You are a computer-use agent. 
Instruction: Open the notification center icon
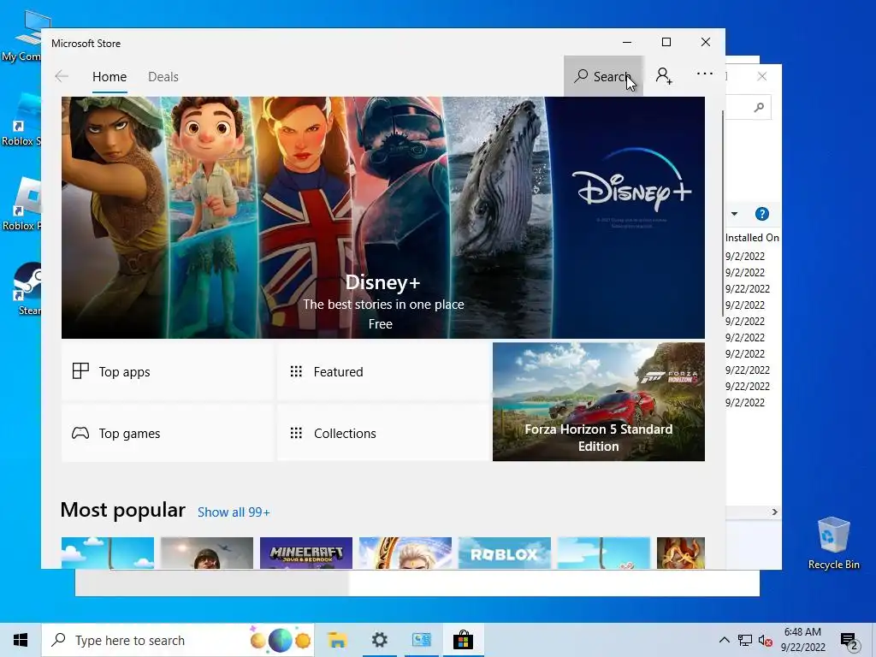pyautogui.click(x=849, y=641)
